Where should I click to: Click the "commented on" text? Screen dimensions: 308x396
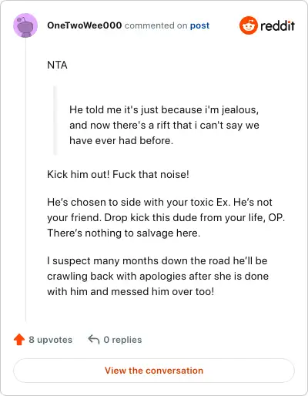156,25
